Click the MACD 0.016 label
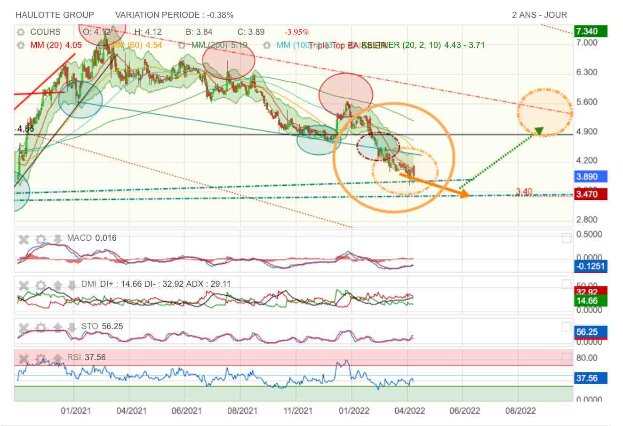The image size is (623, 426). [x=92, y=238]
